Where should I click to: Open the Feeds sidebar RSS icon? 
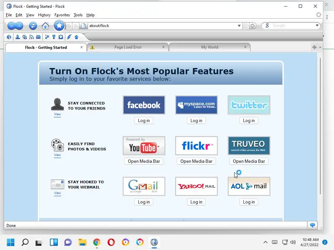pyautogui.click(x=32, y=37)
